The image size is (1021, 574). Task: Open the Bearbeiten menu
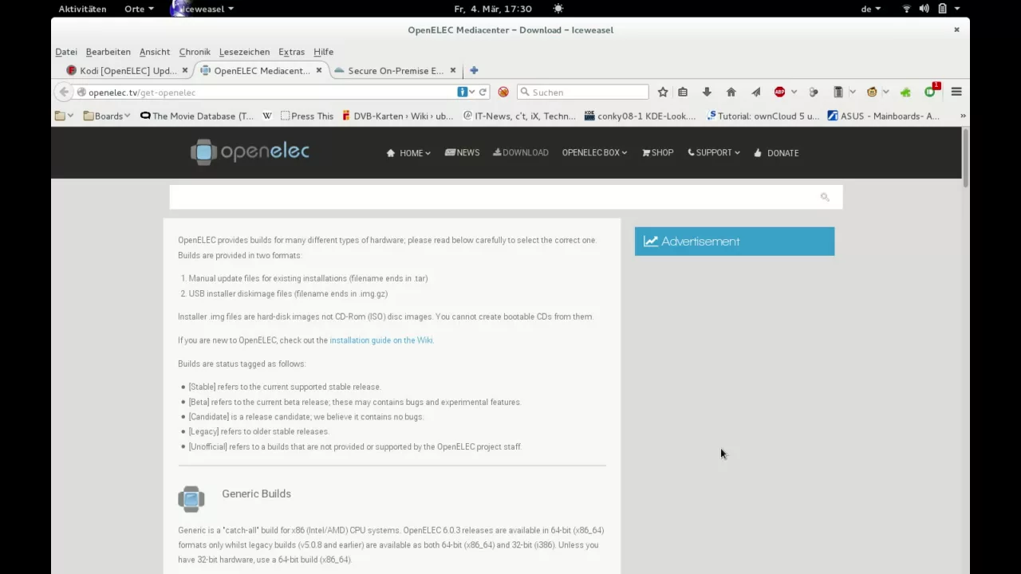tap(108, 52)
